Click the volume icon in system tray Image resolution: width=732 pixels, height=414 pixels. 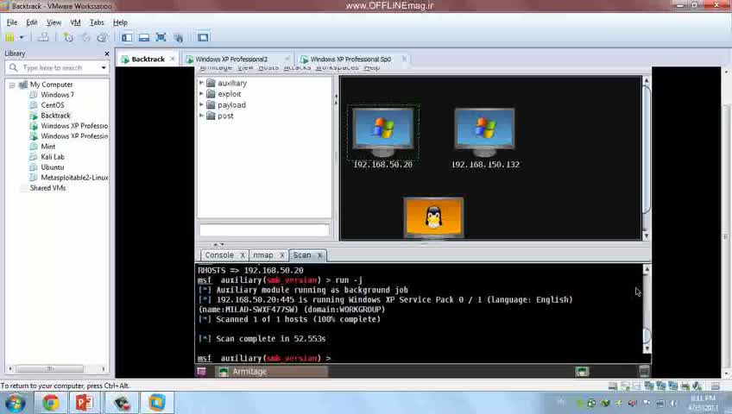[672, 403]
